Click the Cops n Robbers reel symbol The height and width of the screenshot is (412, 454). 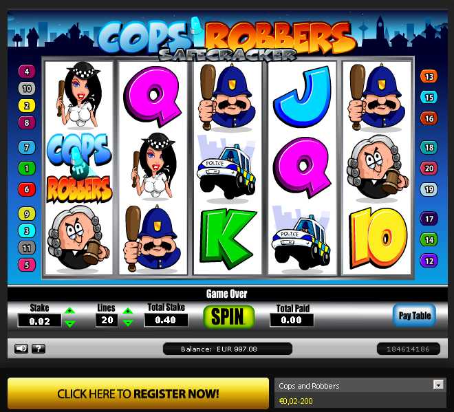79,168
